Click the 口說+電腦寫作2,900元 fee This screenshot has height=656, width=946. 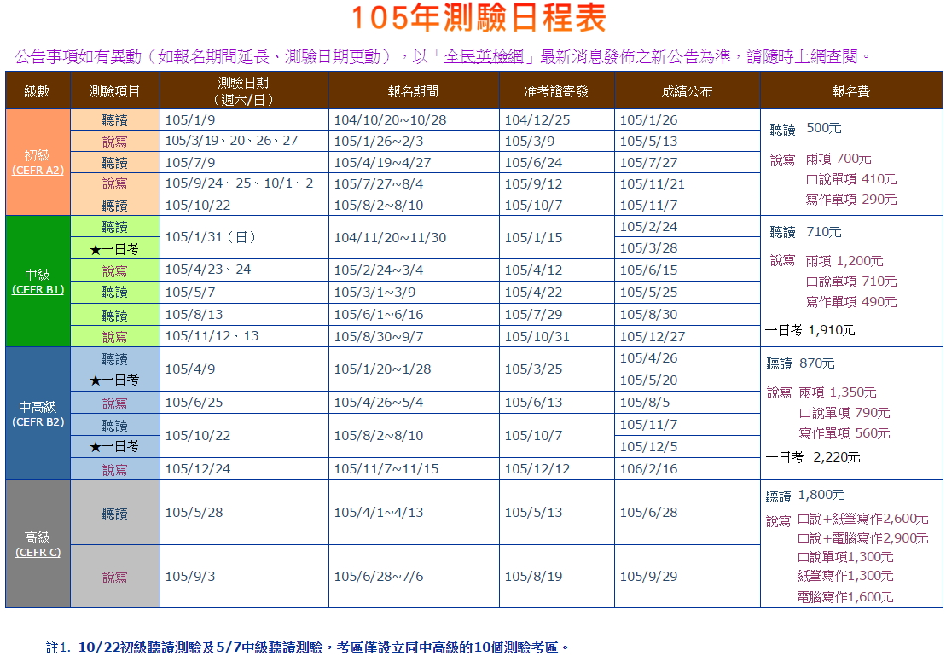tap(862, 538)
